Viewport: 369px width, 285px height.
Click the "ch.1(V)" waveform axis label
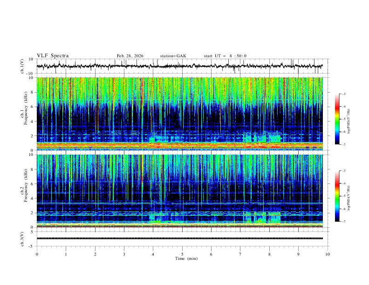pyautogui.click(x=22, y=66)
